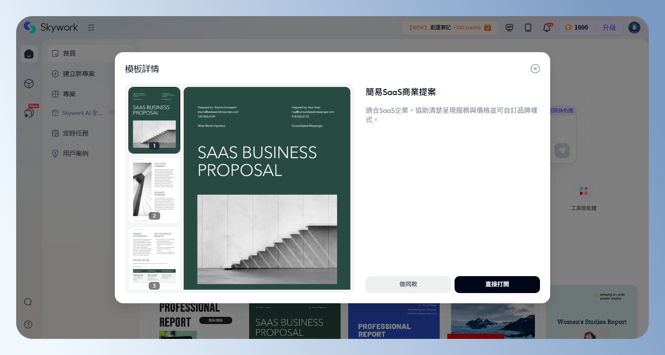The image size is (665, 355).
Task: Click the Skywork logo
Action: tap(51, 28)
